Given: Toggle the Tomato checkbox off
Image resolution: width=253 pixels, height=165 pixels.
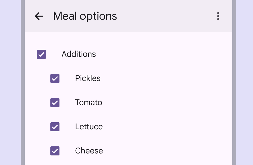Looking at the screenshot, I should [55, 103].
